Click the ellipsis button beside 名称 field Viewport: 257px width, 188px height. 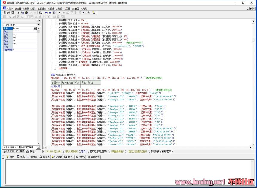[35, 29]
